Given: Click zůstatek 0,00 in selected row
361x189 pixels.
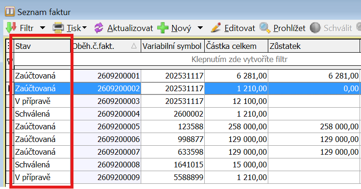Looking at the screenshot, I should point(351,88).
